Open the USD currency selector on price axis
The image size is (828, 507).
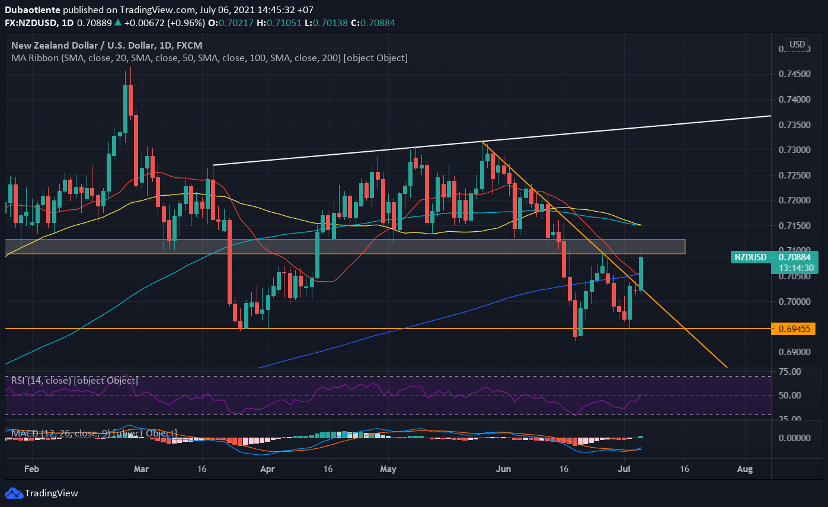click(x=797, y=44)
